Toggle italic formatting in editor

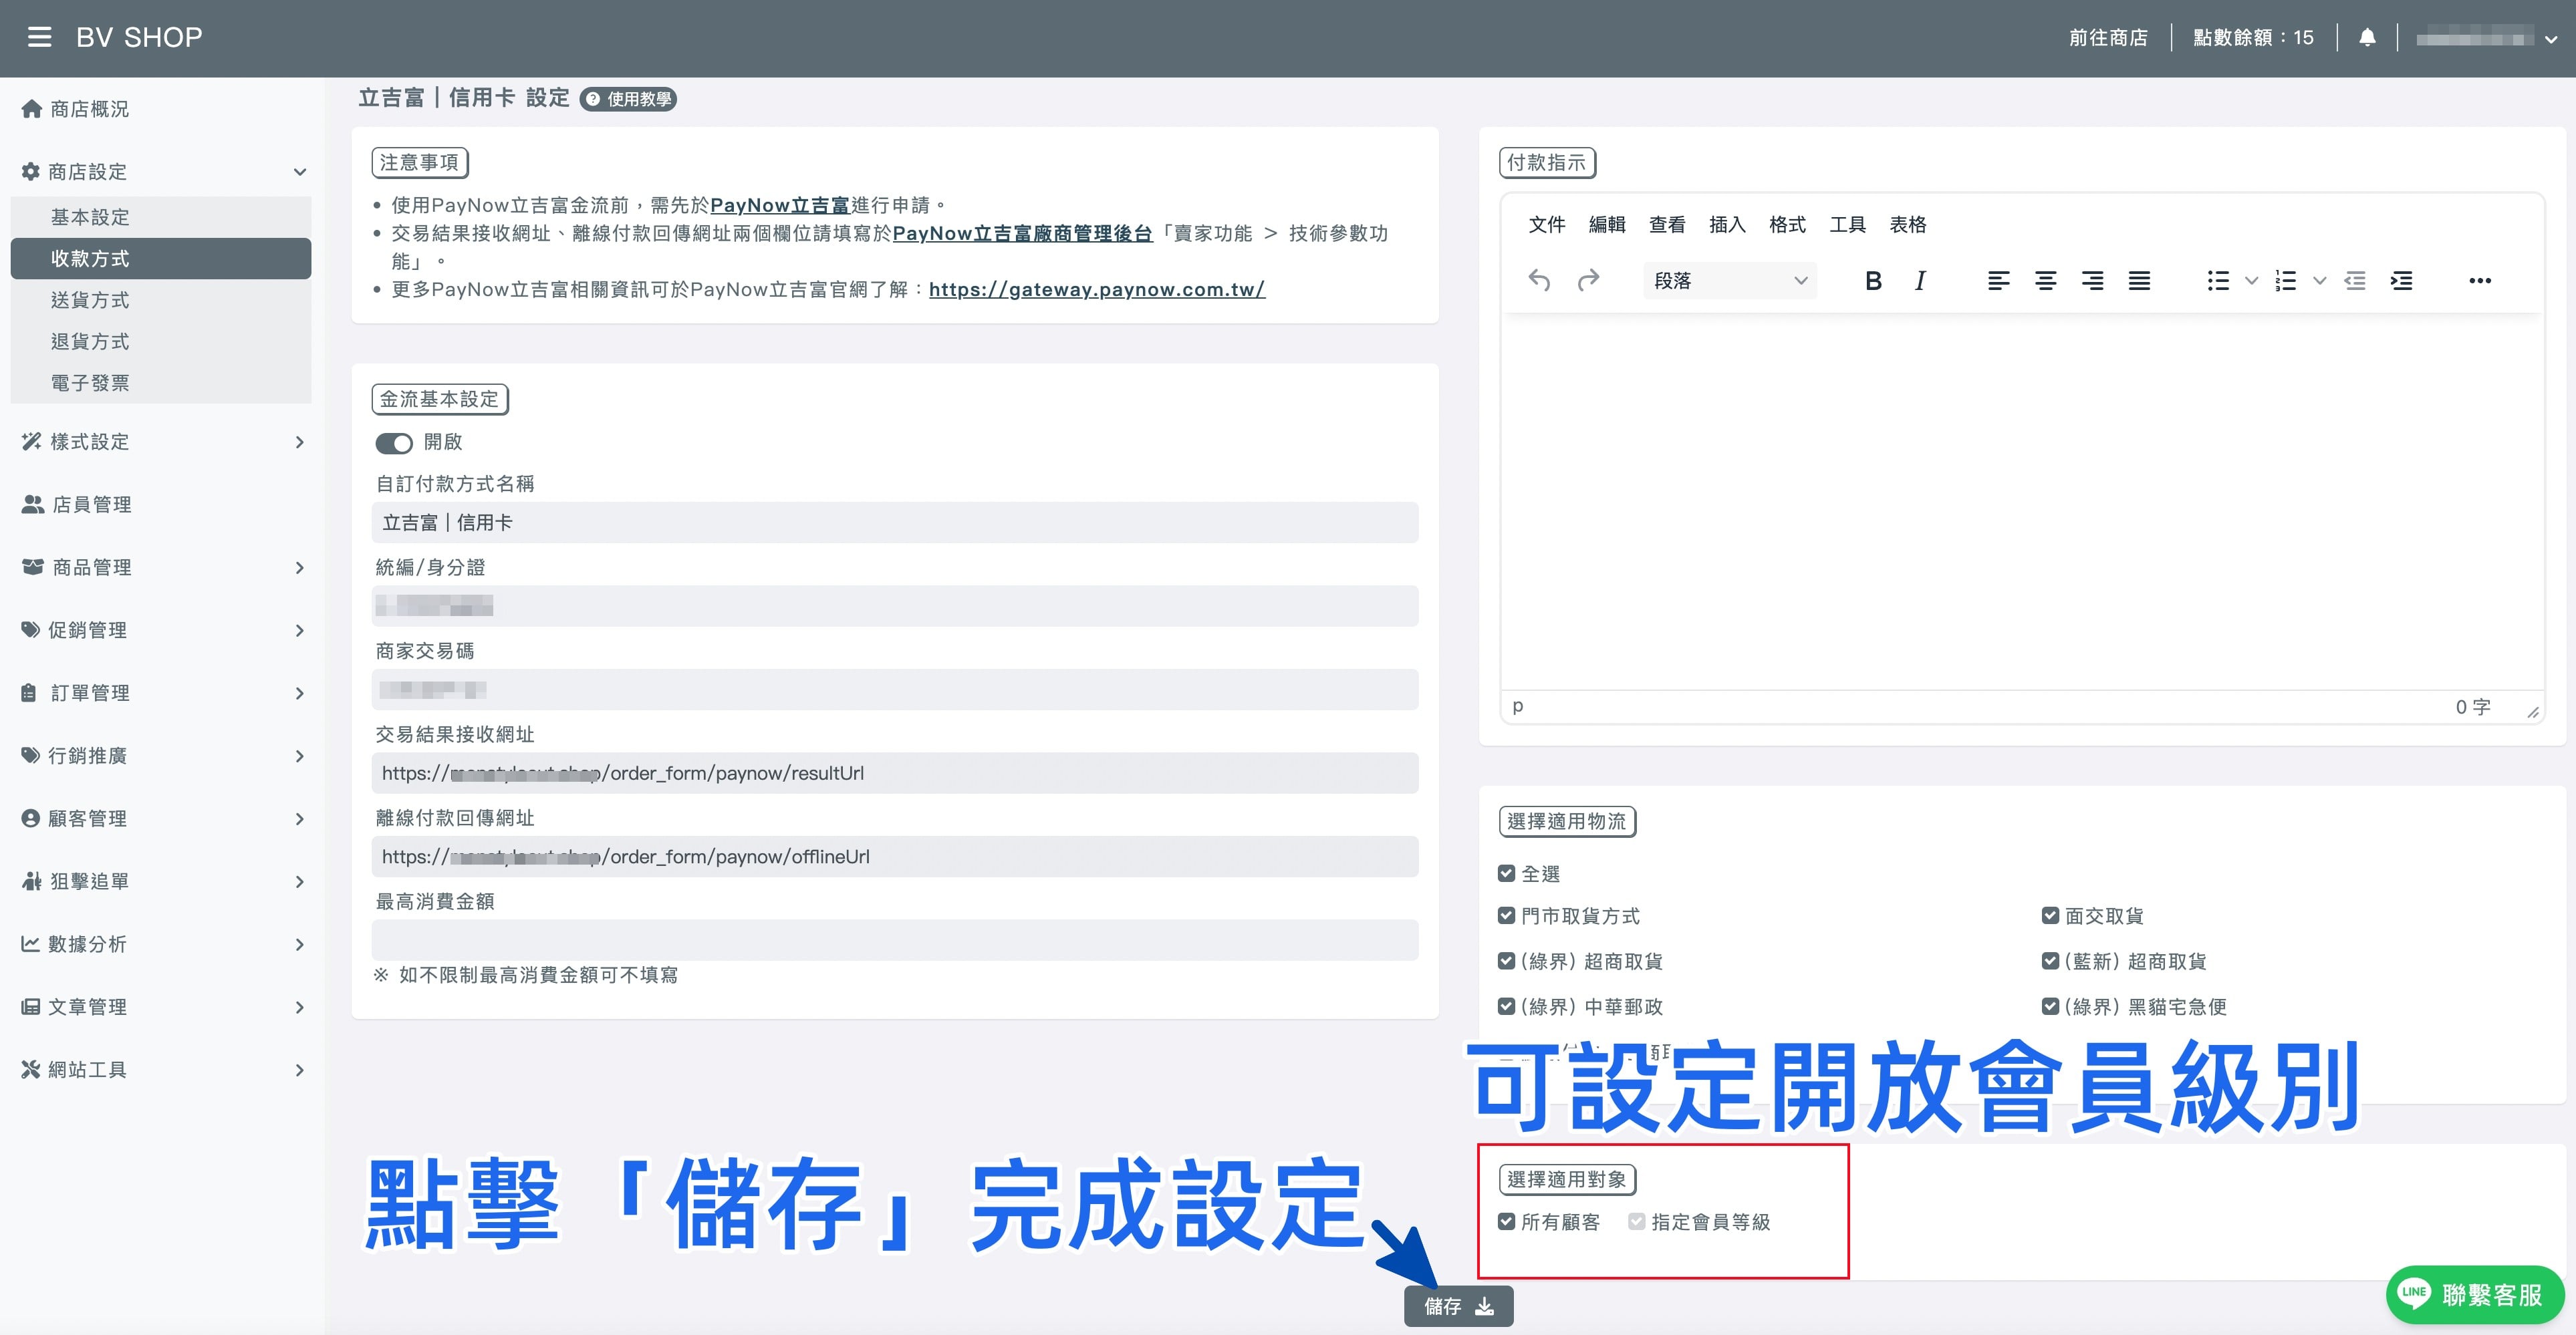click(x=1920, y=281)
